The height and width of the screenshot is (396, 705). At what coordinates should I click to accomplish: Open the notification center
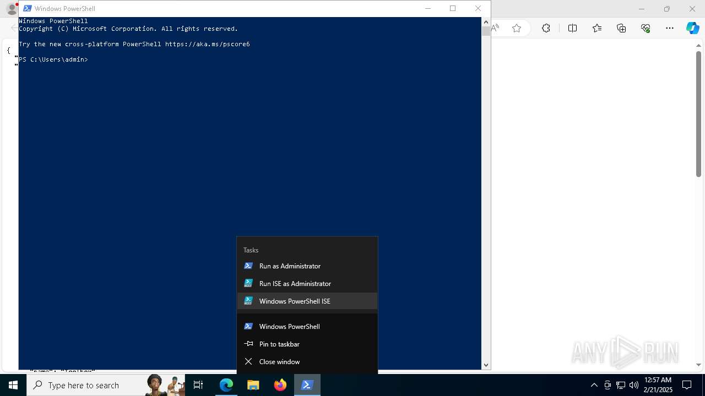pyautogui.click(x=687, y=385)
